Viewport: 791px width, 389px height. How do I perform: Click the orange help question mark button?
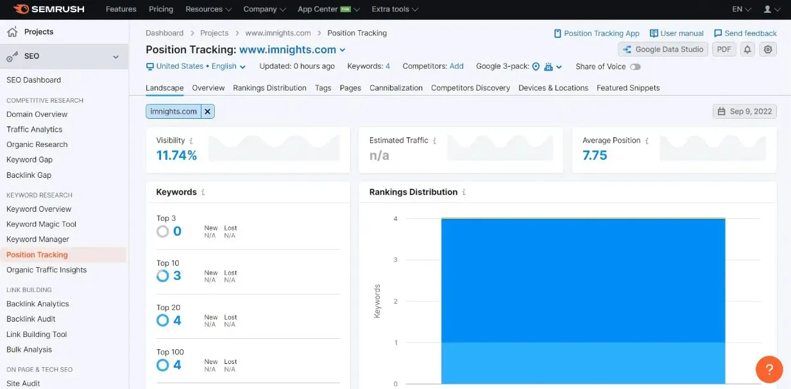769,369
